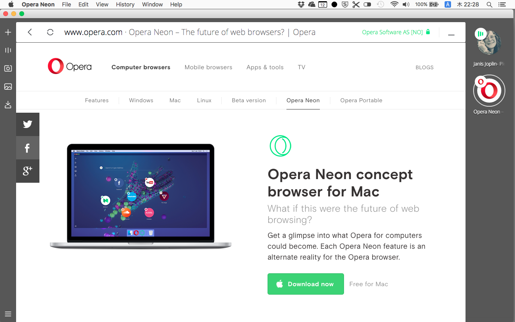Click the address bar URL field
This screenshot has height=322, width=515.
(x=190, y=32)
